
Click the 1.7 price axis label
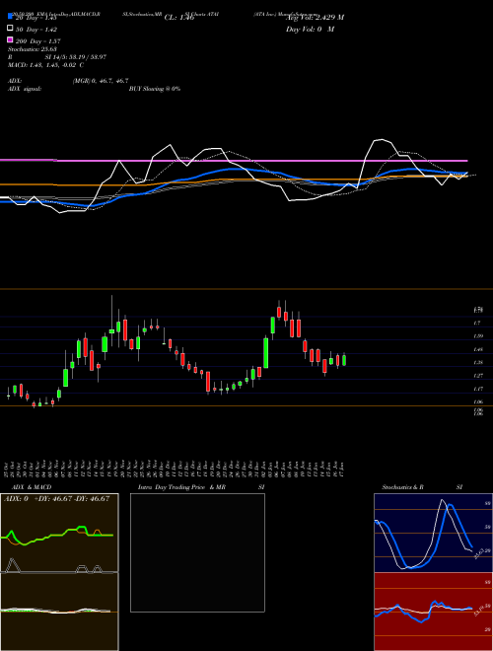(477, 323)
